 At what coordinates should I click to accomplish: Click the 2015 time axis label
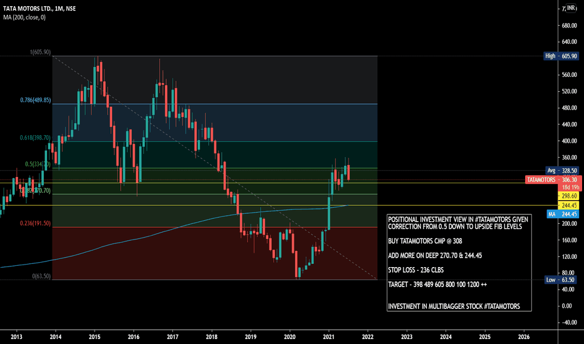point(95,337)
